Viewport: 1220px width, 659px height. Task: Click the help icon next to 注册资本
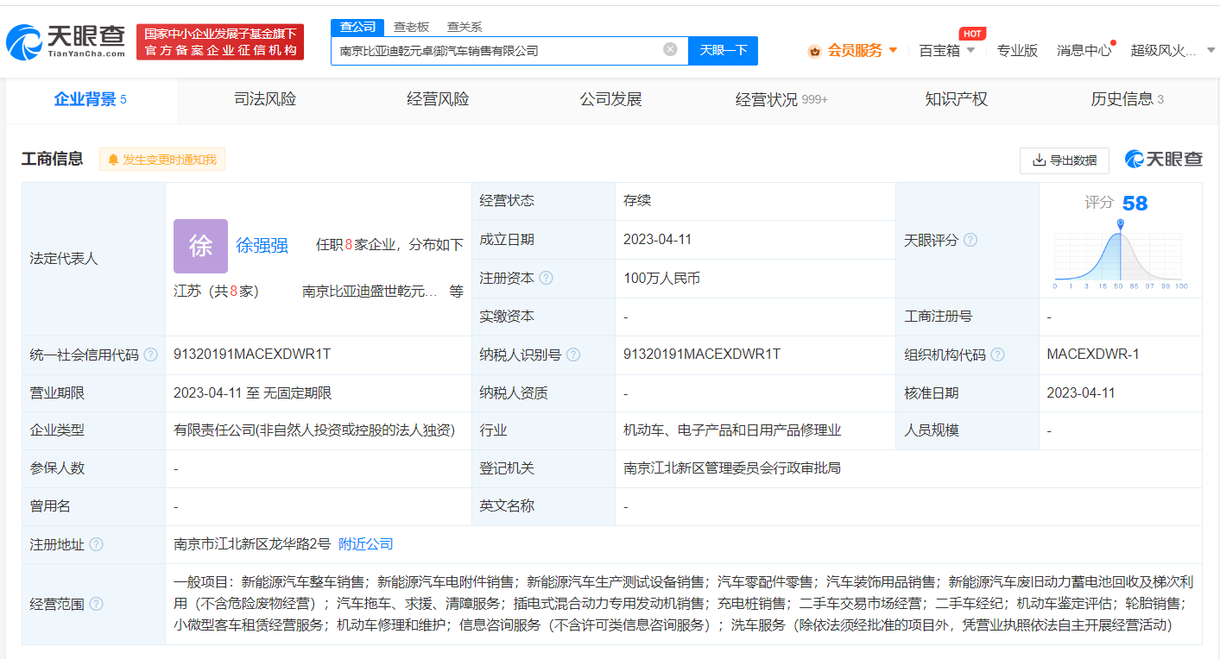click(546, 279)
